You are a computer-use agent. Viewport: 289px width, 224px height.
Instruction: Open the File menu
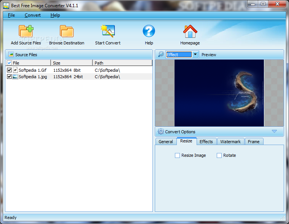pyautogui.click(x=11, y=15)
